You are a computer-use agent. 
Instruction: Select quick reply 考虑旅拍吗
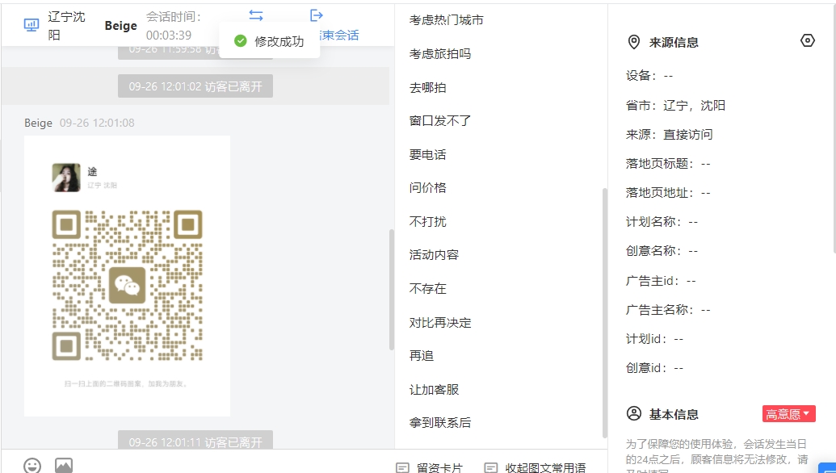(x=440, y=54)
